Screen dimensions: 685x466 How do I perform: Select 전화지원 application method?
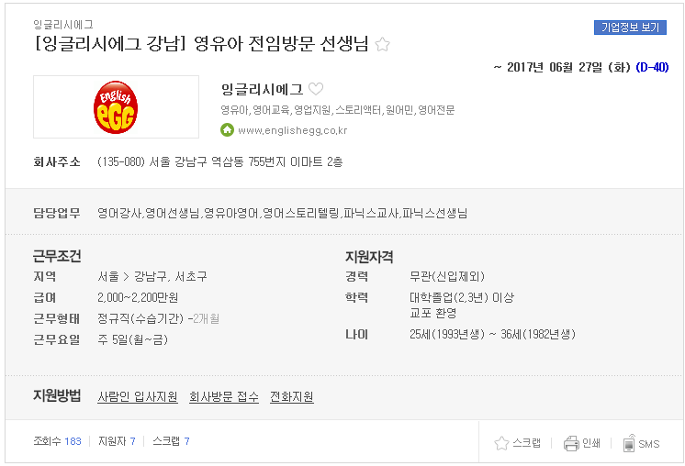292,396
